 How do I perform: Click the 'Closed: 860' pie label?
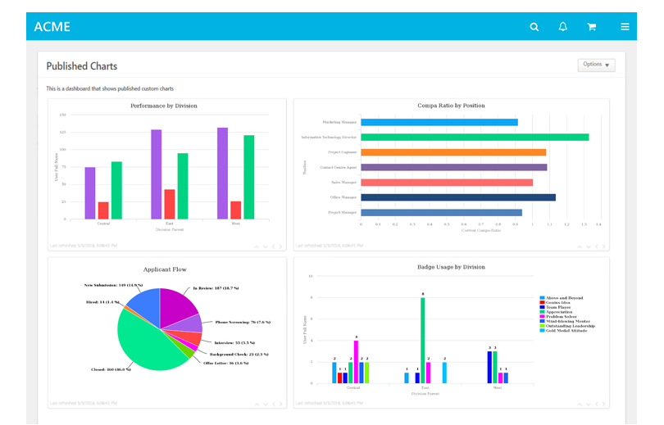111,369
